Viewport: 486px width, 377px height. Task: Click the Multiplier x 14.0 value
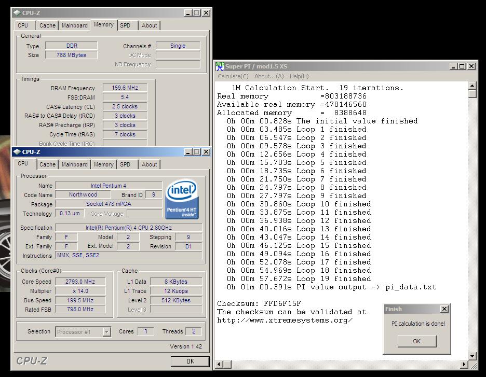pyautogui.click(x=80, y=291)
